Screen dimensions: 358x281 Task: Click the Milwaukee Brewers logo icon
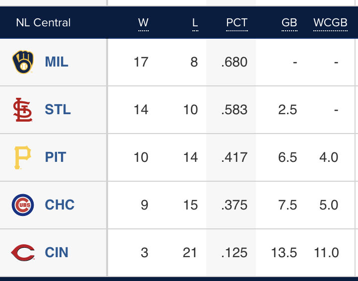click(x=23, y=62)
